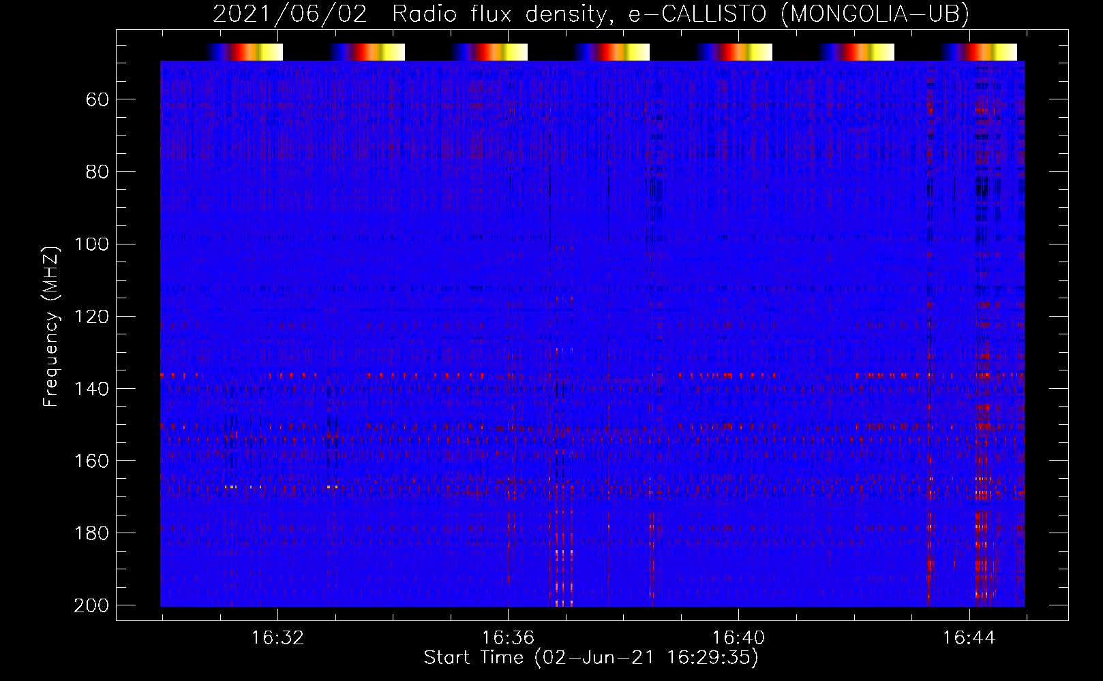1103x681 pixels.
Task: Click the 16:32 time axis label
Action: (277, 638)
